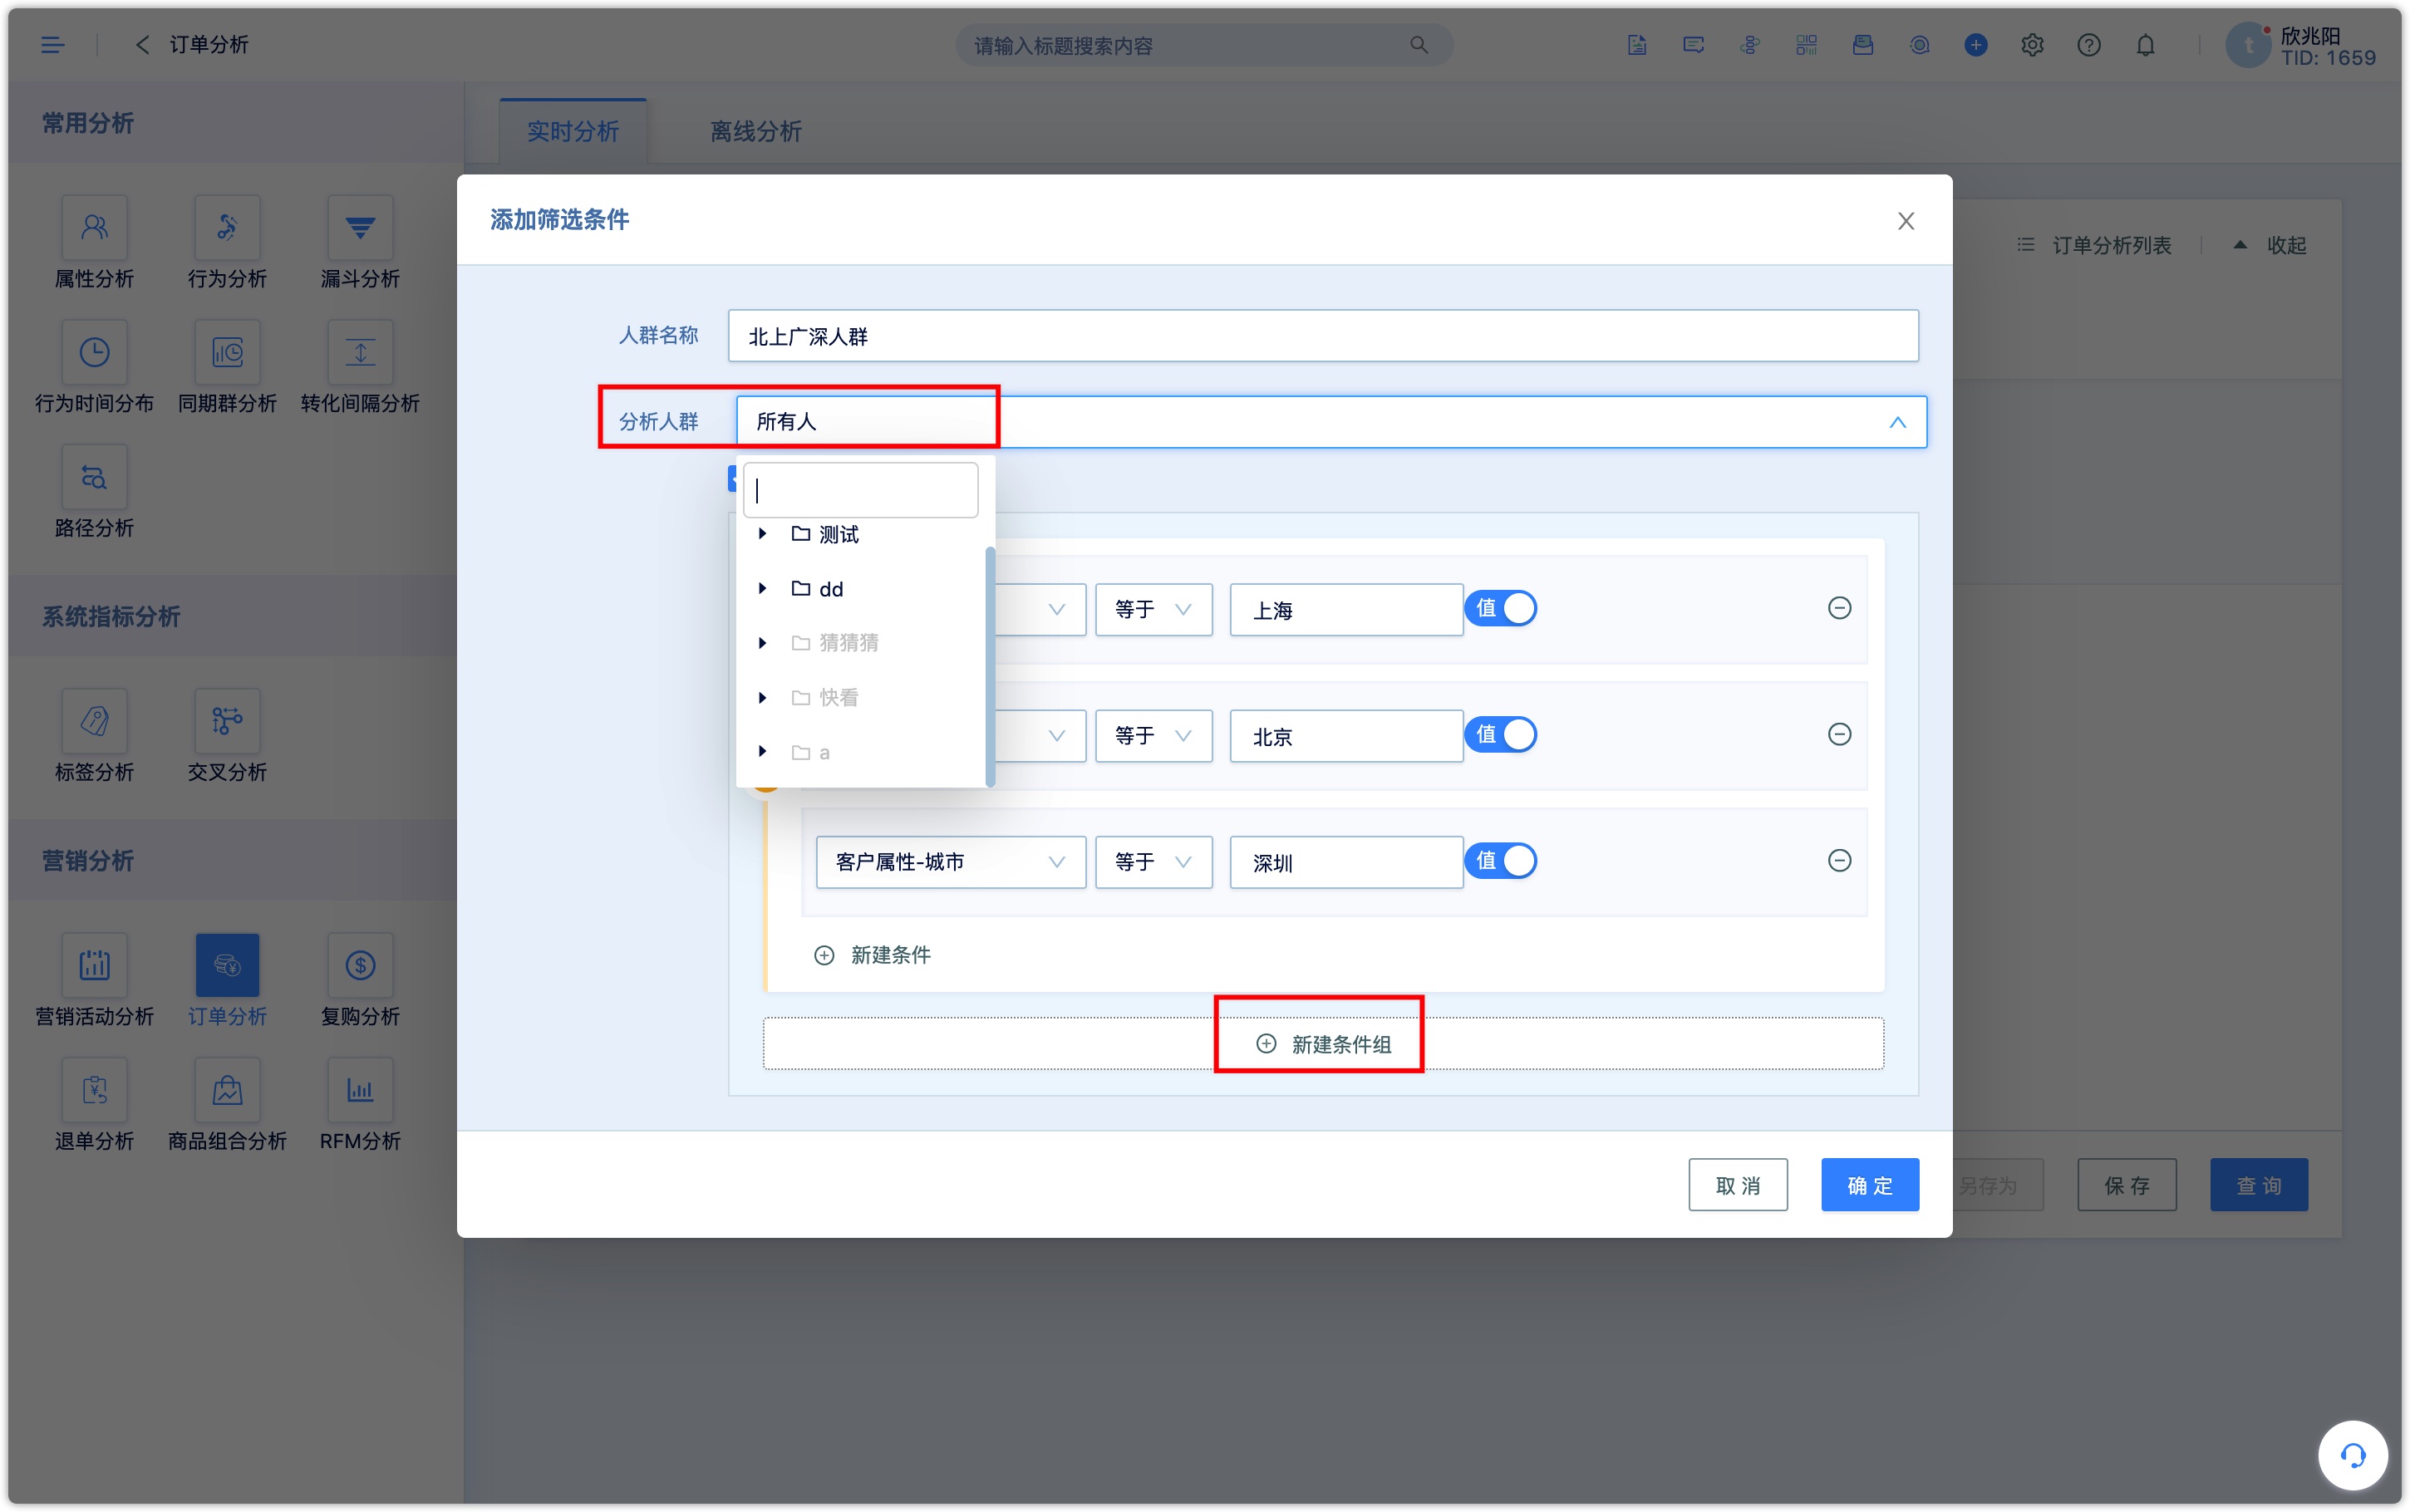Open the 行为时间分布 clock icon
This screenshot has height=1512, width=2410.
point(94,352)
